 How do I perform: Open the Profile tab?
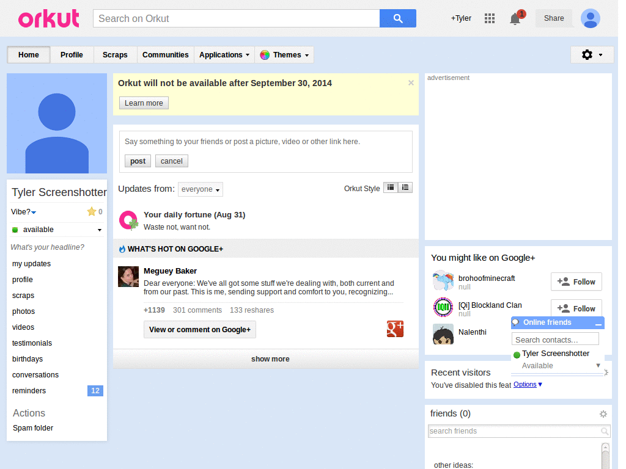(x=72, y=55)
